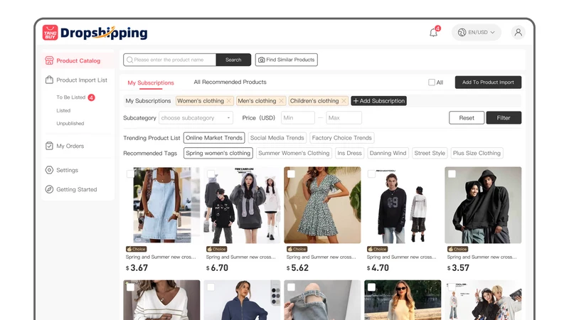This screenshot has width=569, height=320.
Task: Select Ins Dress tag
Action: [349, 153]
